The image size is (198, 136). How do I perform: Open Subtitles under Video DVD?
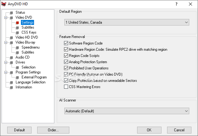(x=28, y=27)
